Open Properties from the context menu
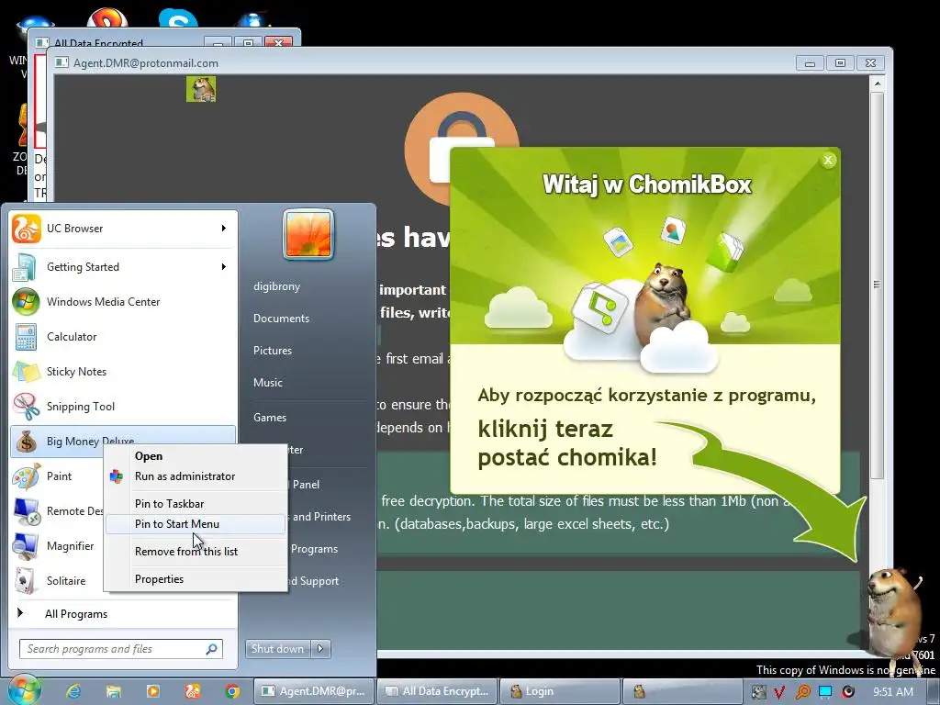The width and height of the screenshot is (940, 705). point(159,579)
